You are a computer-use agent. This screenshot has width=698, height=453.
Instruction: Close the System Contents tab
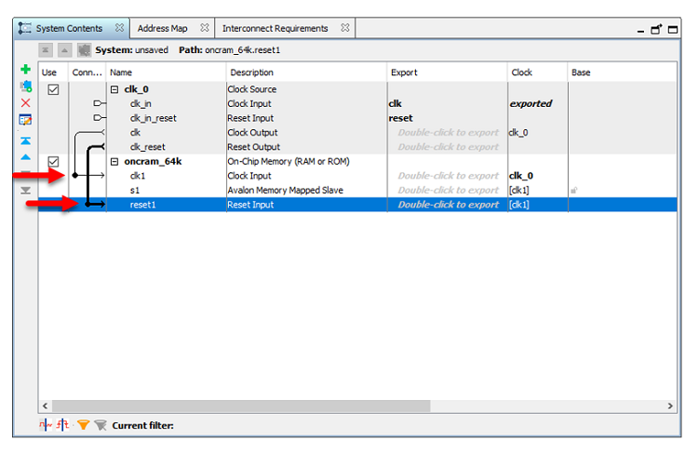point(119,29)
